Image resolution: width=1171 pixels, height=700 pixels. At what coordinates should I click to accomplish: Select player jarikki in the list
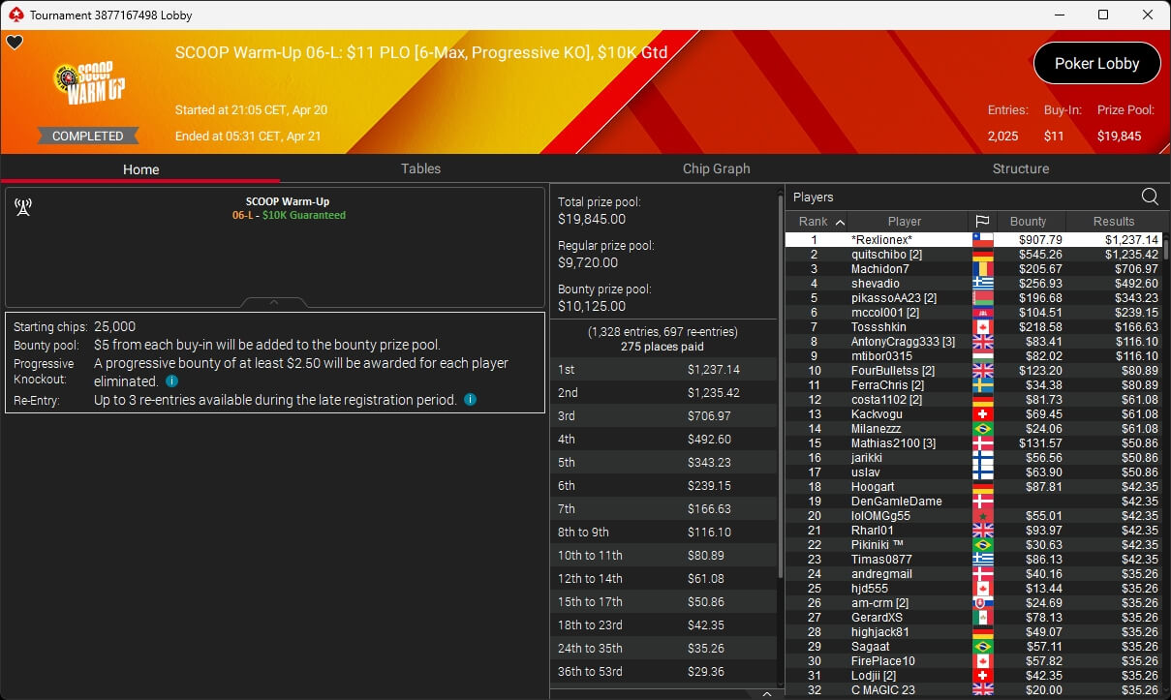click(x=973, y=458)
